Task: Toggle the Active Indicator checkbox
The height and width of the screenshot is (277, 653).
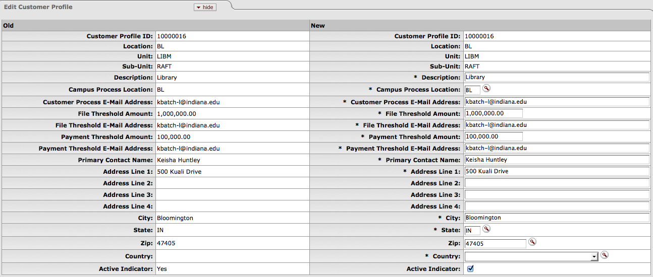Action: [470, 269]
